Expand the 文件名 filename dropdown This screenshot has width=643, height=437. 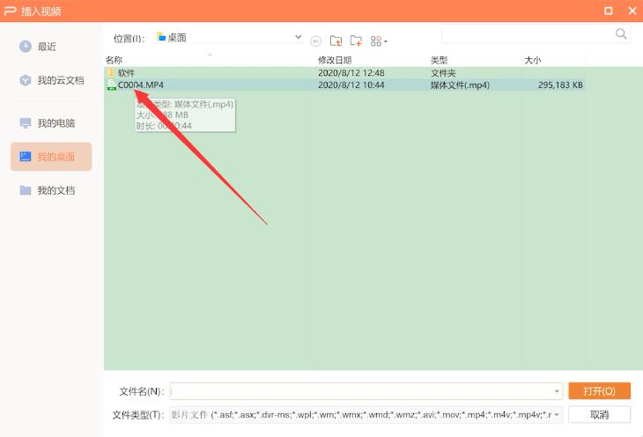557,391
